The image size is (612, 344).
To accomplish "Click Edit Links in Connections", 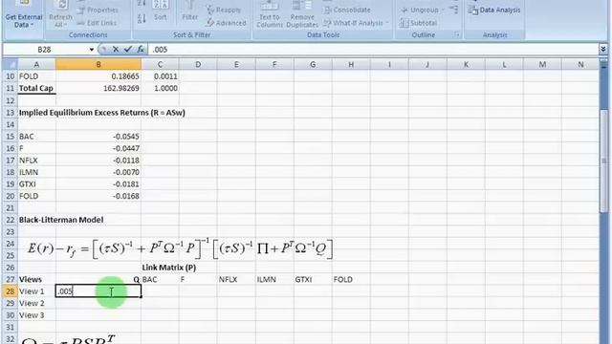I will [97, 23].
